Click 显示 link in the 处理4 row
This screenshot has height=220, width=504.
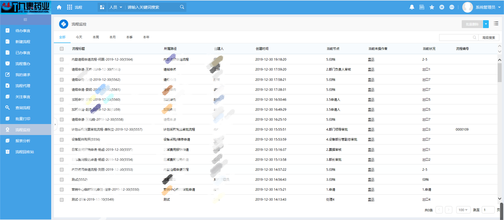click(x=371, y=200)
